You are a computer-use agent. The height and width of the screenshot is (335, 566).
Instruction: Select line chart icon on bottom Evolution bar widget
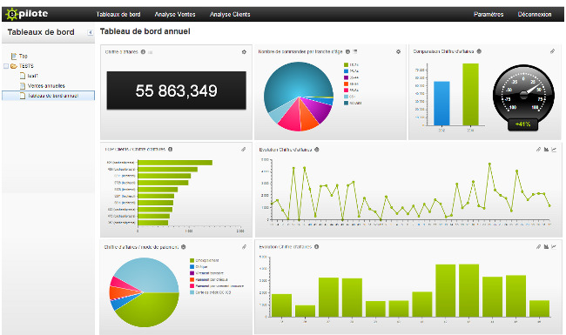point(554,246)
